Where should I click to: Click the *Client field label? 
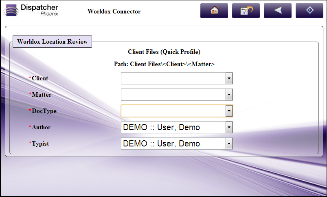click(38, 78)
